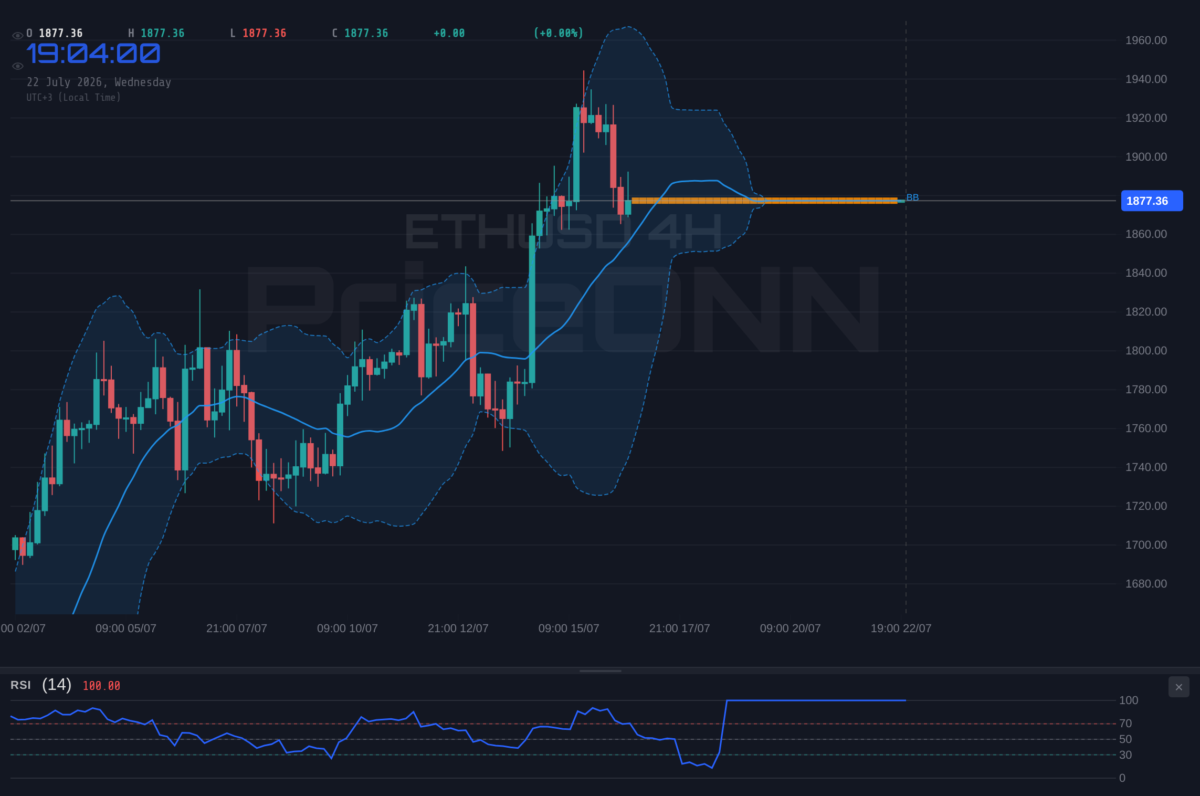Click the RSI axis label 30
Viewport: 1200px width, 796px height.
1125,755
